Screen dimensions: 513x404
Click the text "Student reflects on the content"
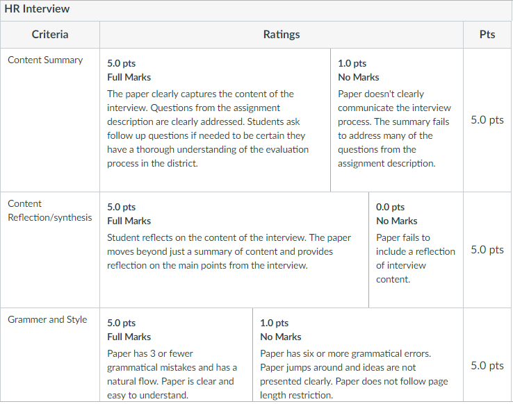click(x=229, y=237)
